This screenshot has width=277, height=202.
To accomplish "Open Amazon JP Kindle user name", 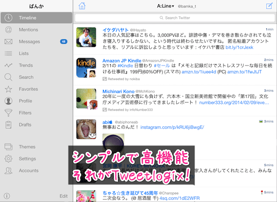I will tap(122, 60).
